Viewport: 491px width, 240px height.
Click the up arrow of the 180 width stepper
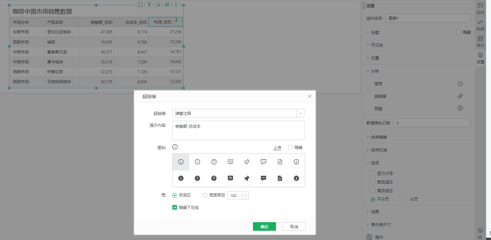246,193
